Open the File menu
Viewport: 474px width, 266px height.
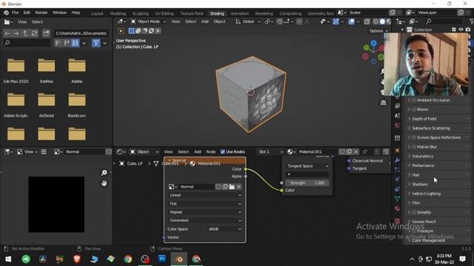(x=15, y=13)
